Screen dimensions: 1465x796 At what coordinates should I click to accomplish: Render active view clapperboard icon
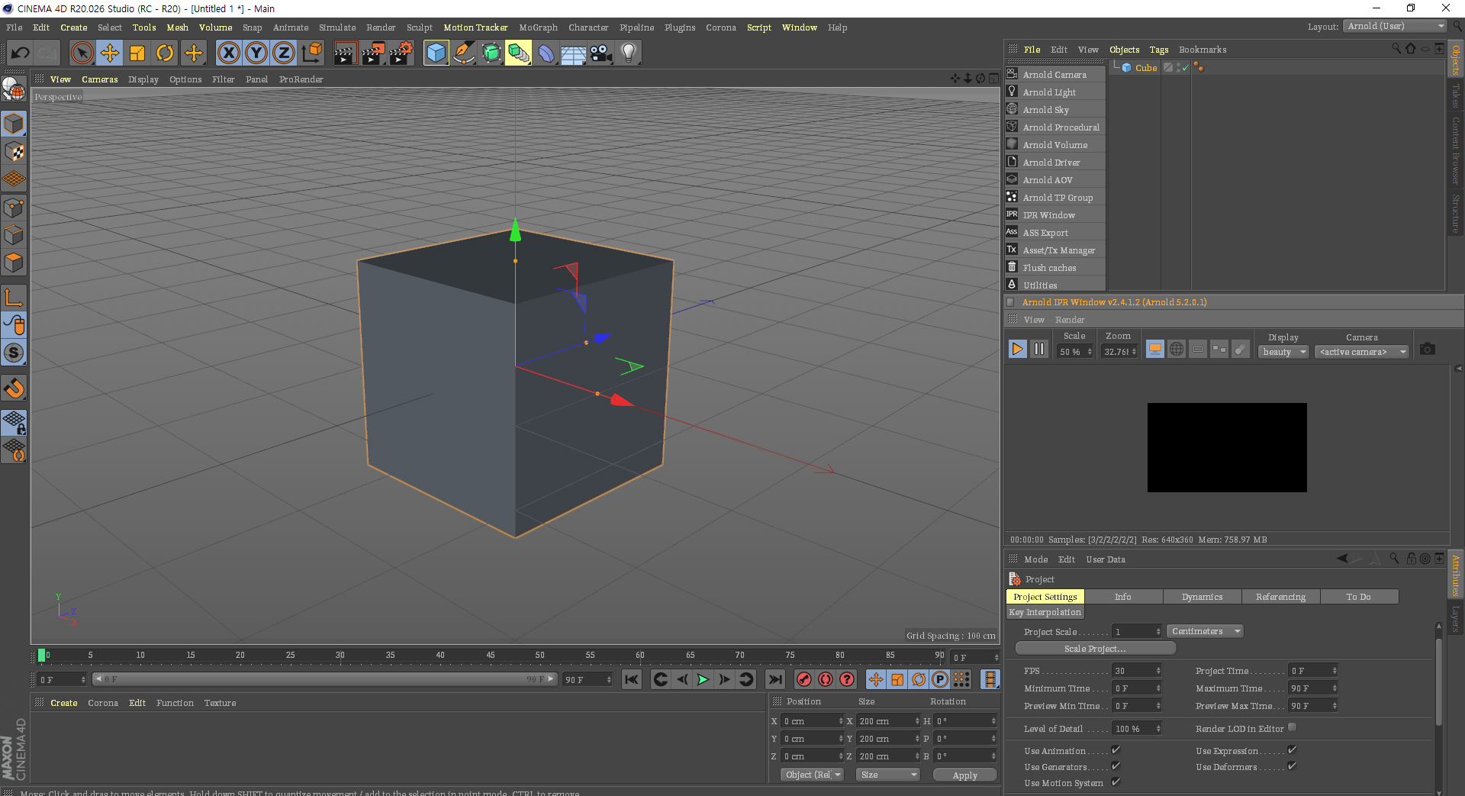[x=345, y=53]
